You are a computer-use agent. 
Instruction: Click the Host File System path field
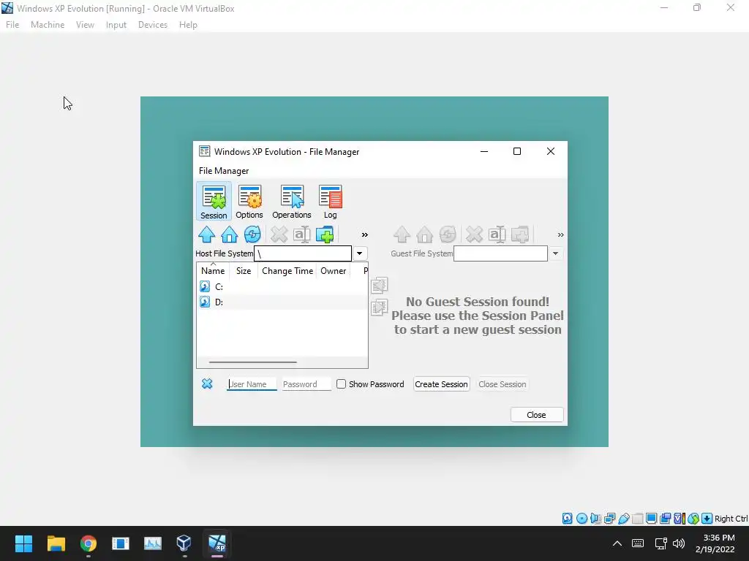coord(303,253)
